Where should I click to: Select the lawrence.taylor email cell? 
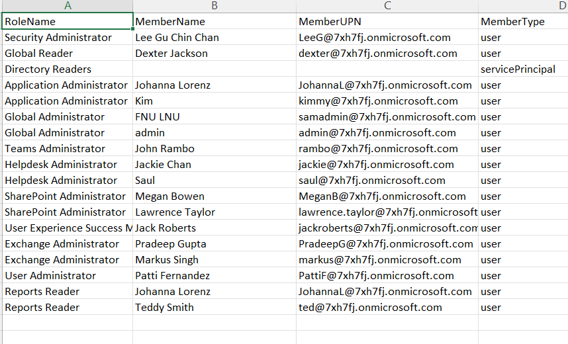pyautogui.click(x=387, y=212)
